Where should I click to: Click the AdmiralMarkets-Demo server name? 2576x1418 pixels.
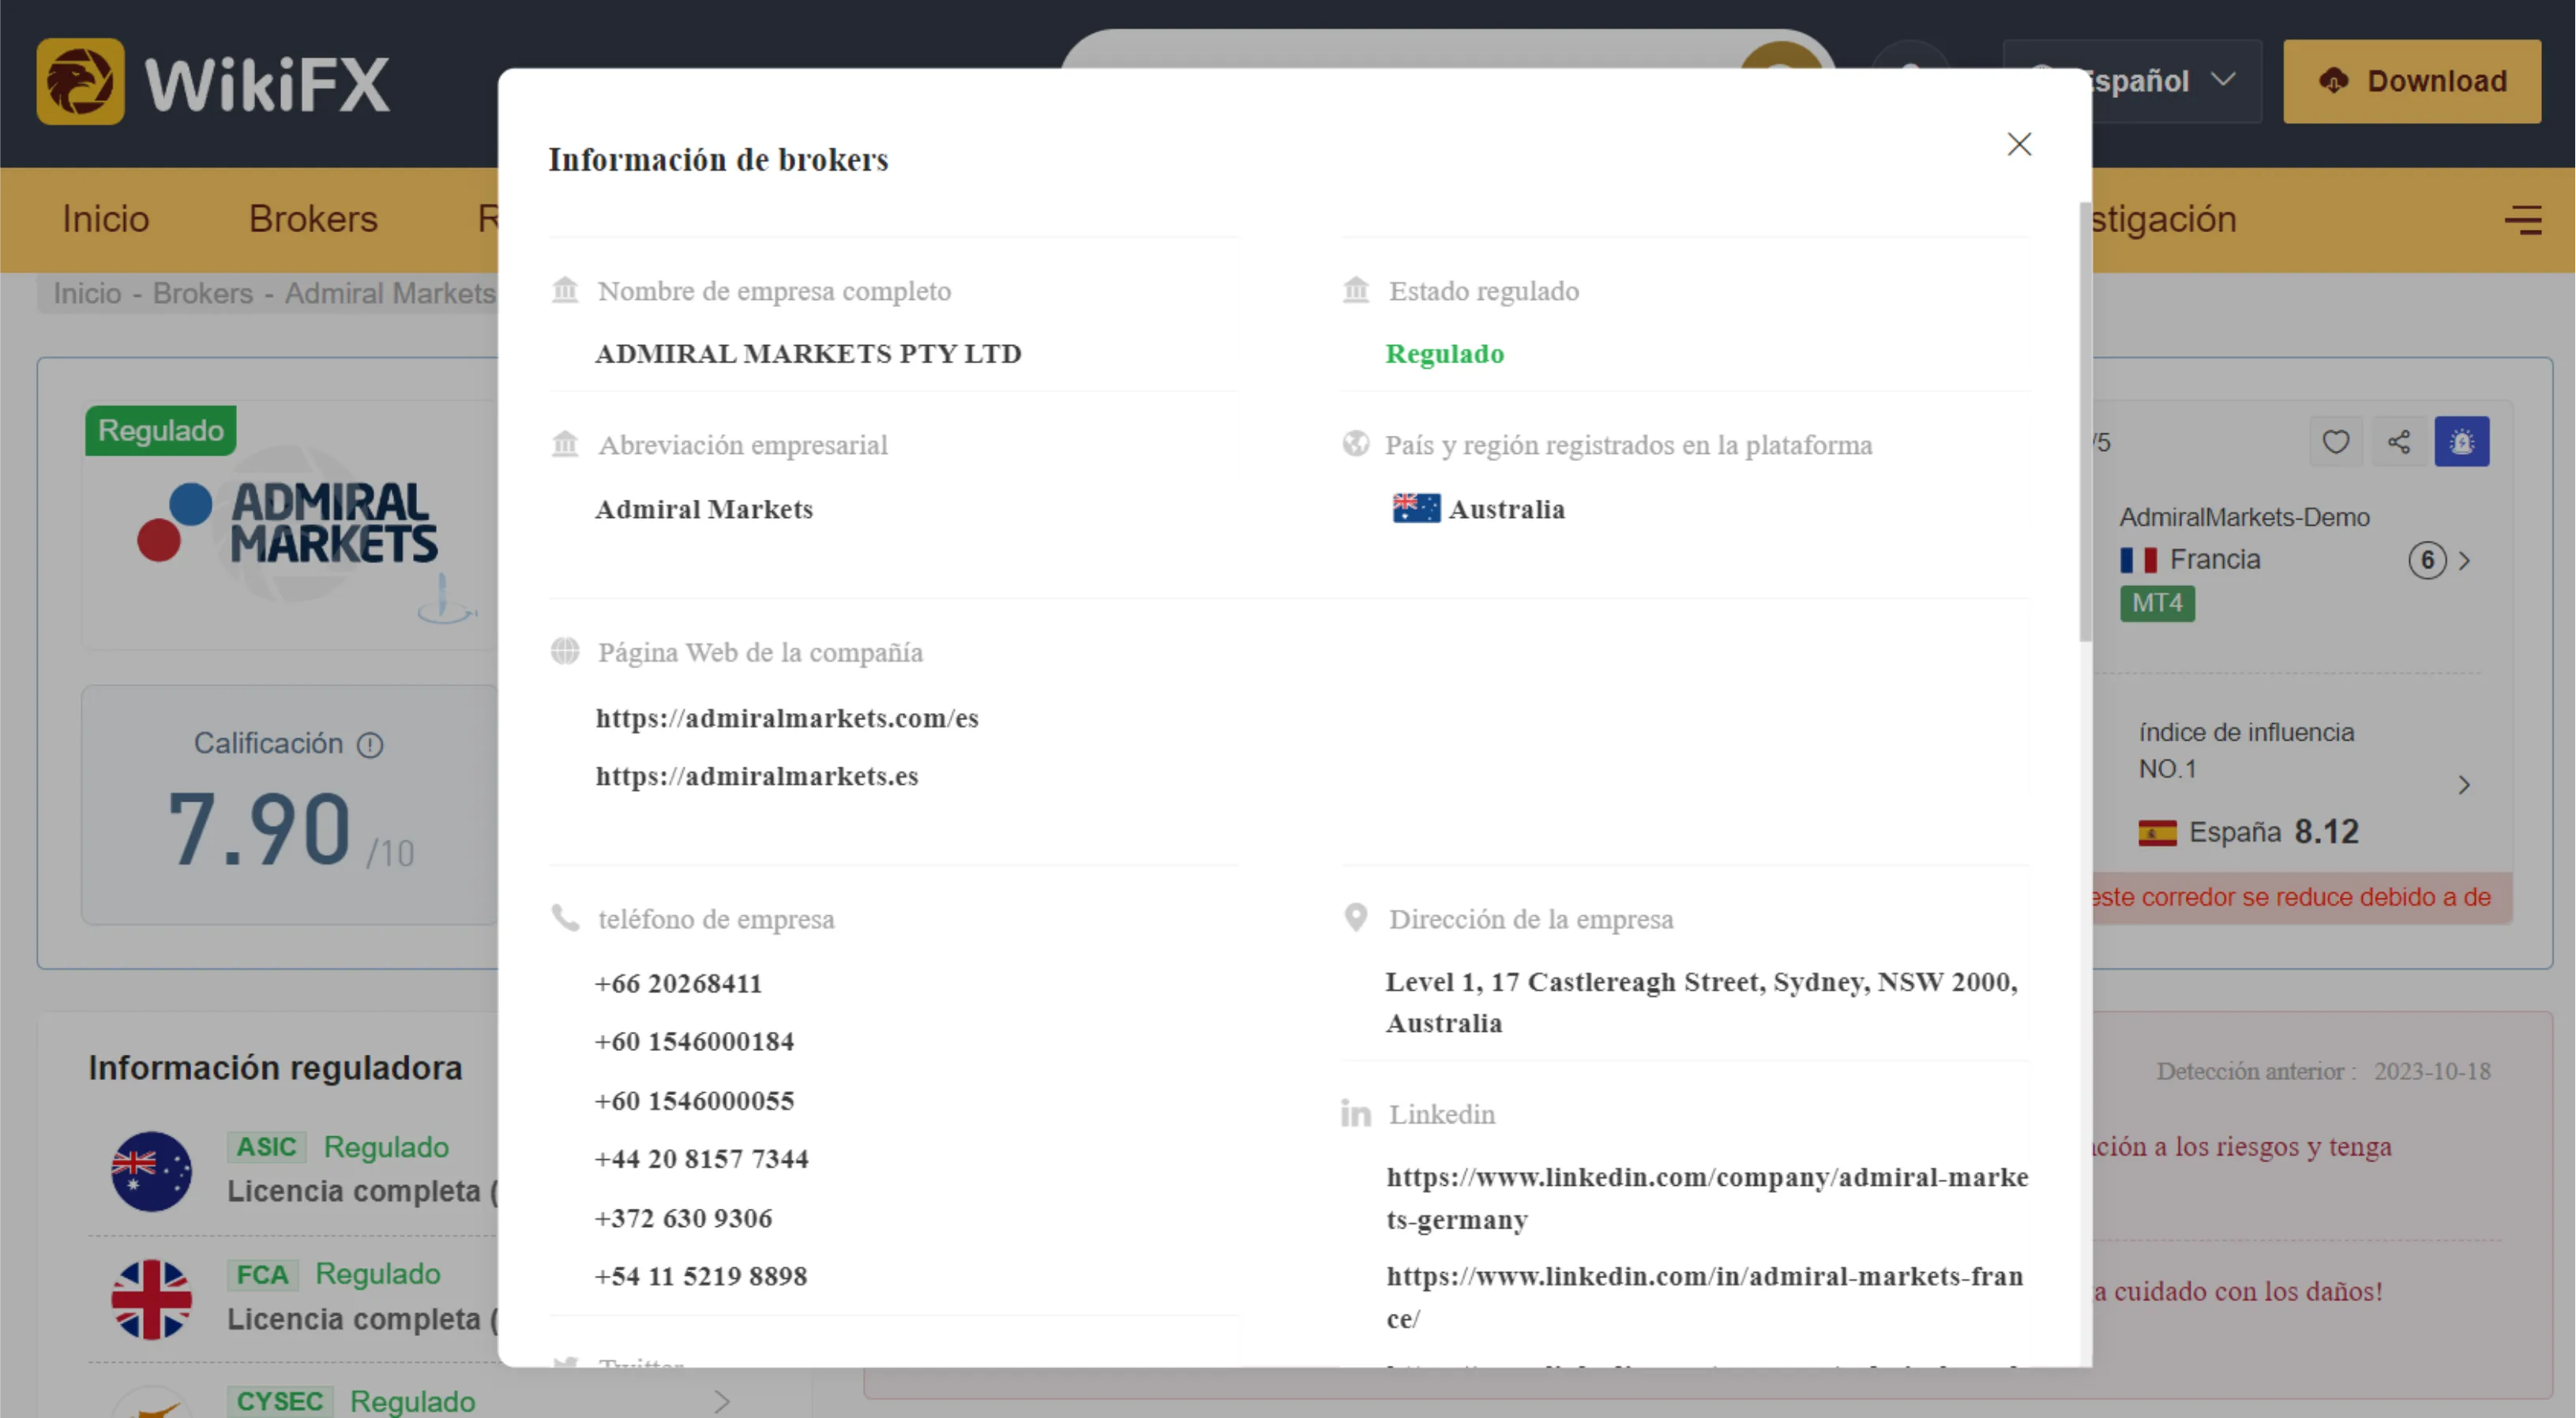pyautogui.click(x=2244, y=517)
